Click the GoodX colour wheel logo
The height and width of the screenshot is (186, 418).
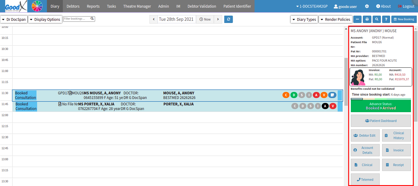[x=37, y=6]
